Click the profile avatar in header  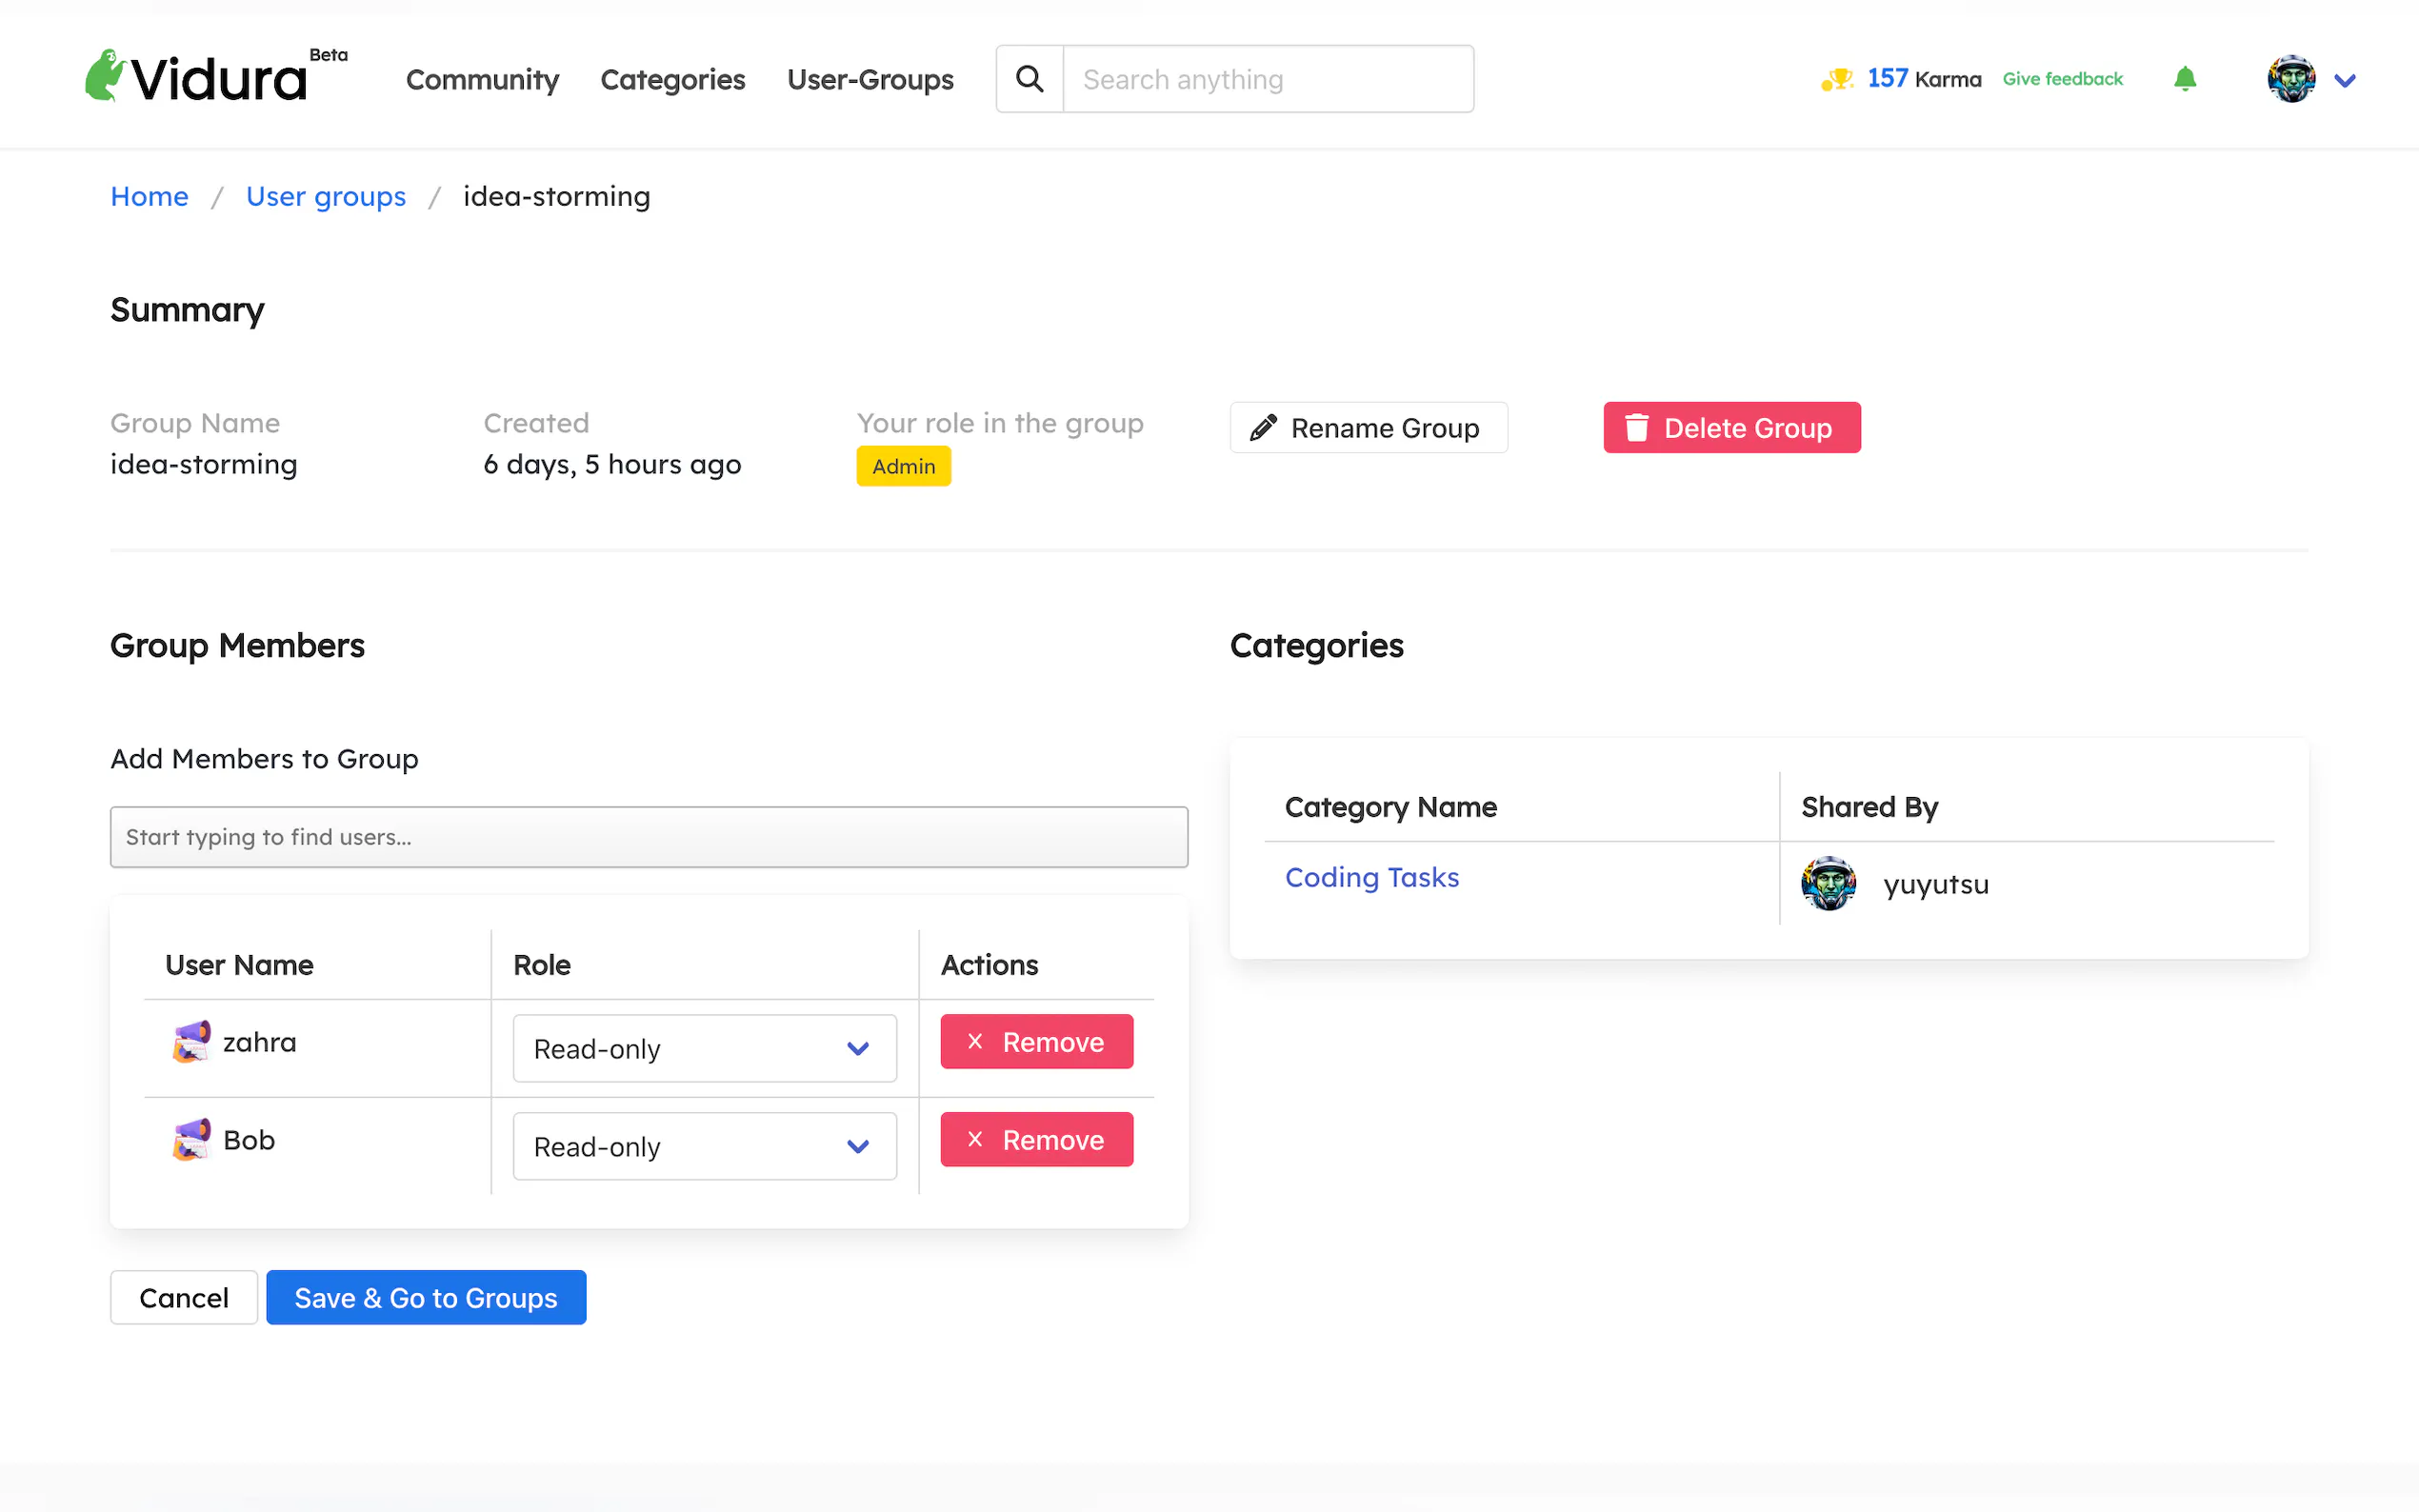(2290, 79)
